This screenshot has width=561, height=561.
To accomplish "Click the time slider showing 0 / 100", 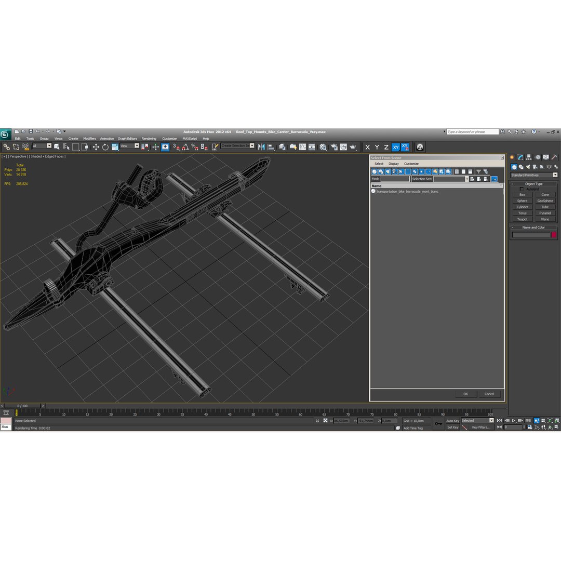I will tap(22, 406).
